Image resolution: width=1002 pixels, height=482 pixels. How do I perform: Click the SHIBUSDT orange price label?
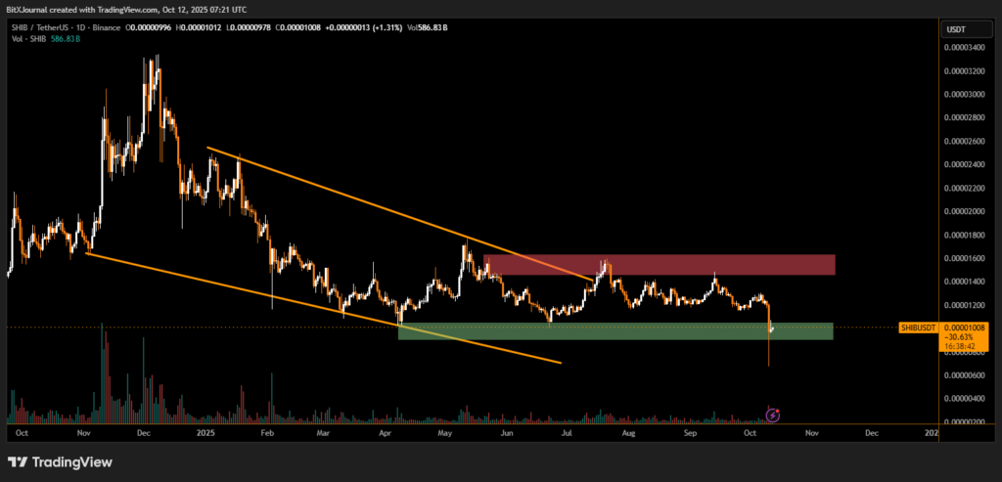[x=920, y=328]
